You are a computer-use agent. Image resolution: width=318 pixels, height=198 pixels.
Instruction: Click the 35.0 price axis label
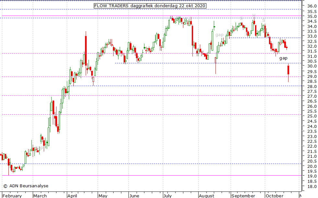312,17
